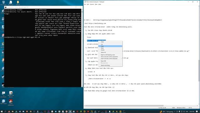
Task: Click the lscpu line in Notepad
Action: coord(89,37)
